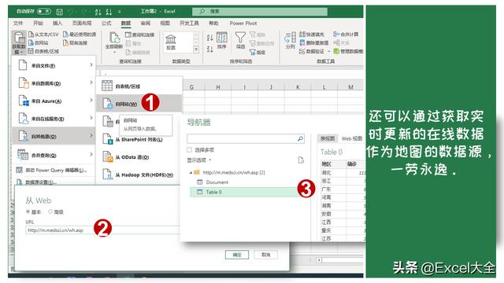Click the 快速填充 (Flash Fill) icon
This screenshot has height=283, width=504.
302,34
